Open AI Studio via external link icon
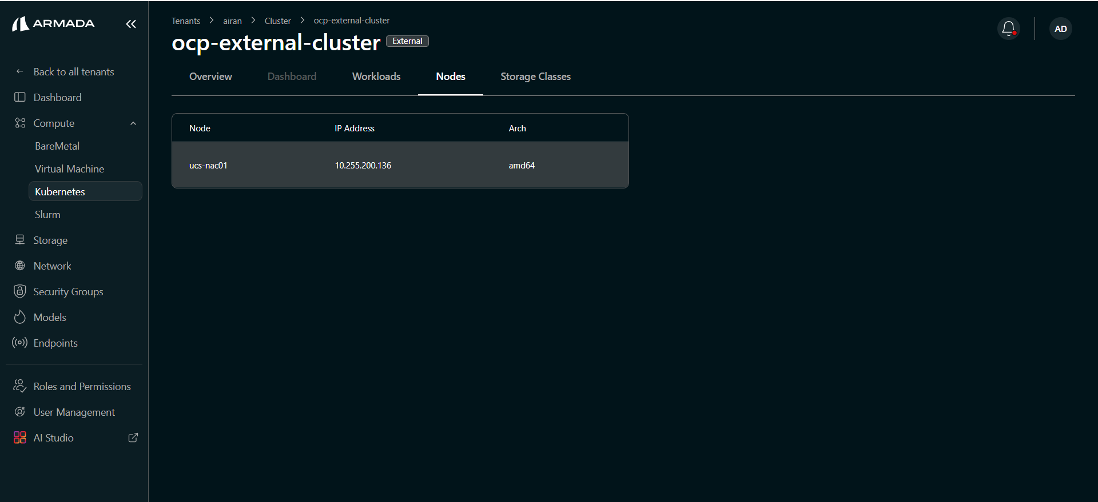This screenshot has width=1098, height=502. [x=133, y=437]
